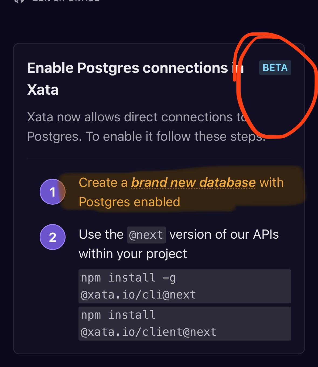
Task: Click the BETA badge
Action: pyautogui.click(x=275, y=68)
